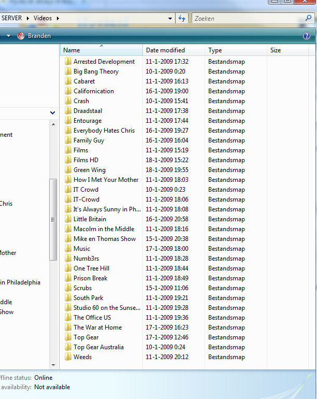317x399 pixels.
Task: Click in the Zoeken search field
Action: [x=246, y=18]
